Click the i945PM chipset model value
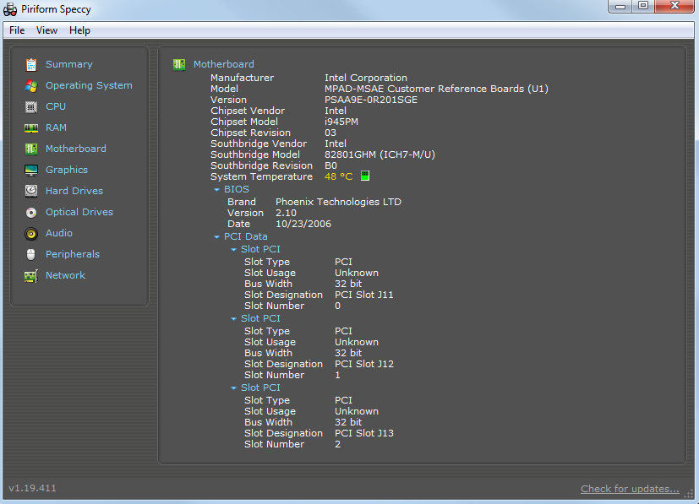Viewport: 699px width, 504px height. (341, 122)
